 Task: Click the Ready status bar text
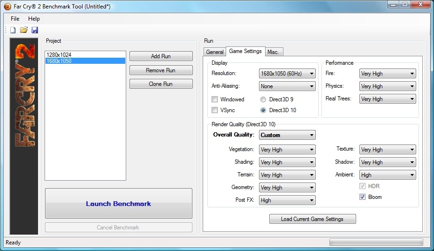tap(13, 243)
